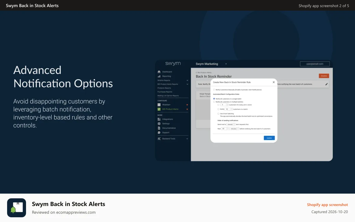Click the batch size number field showing 20
This screenshot has height=222, width=355.
pos(227,109)
